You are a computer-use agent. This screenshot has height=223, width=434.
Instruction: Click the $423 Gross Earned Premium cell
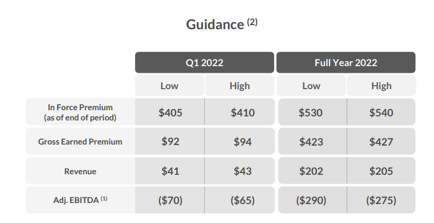[x=312, y=141]
